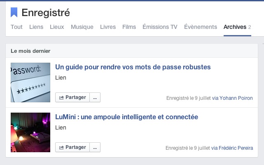Open the Musique tab
Viewport: 264px width, 165px height.
point(82,27)
